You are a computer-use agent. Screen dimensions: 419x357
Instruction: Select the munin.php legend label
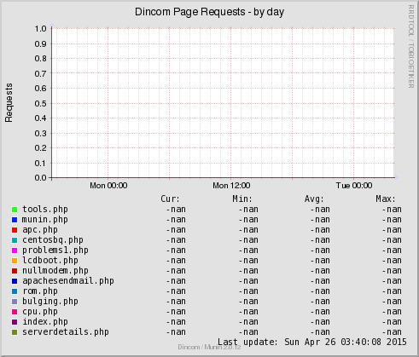45,220
